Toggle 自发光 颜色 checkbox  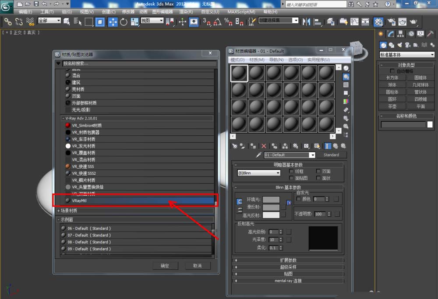click(298, 199)
